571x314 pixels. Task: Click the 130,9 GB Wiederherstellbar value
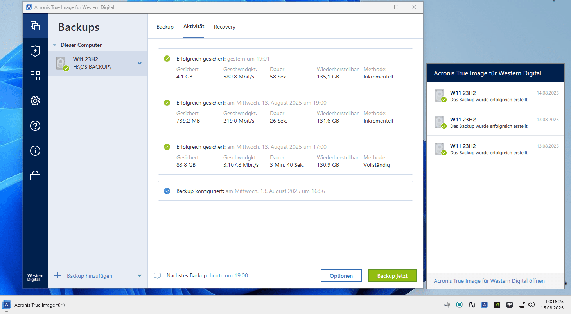tap(328, 165)
